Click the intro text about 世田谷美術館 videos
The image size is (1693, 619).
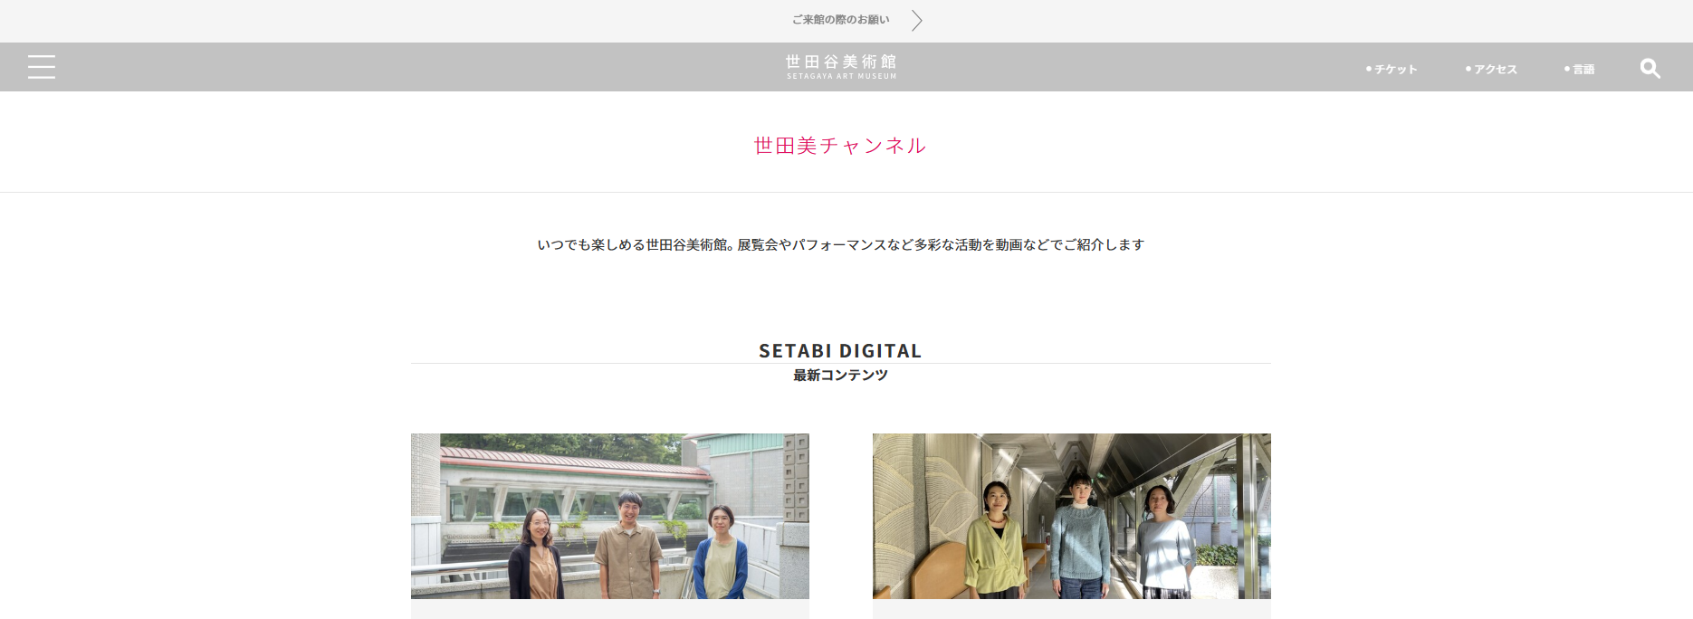tap(840, 245)
